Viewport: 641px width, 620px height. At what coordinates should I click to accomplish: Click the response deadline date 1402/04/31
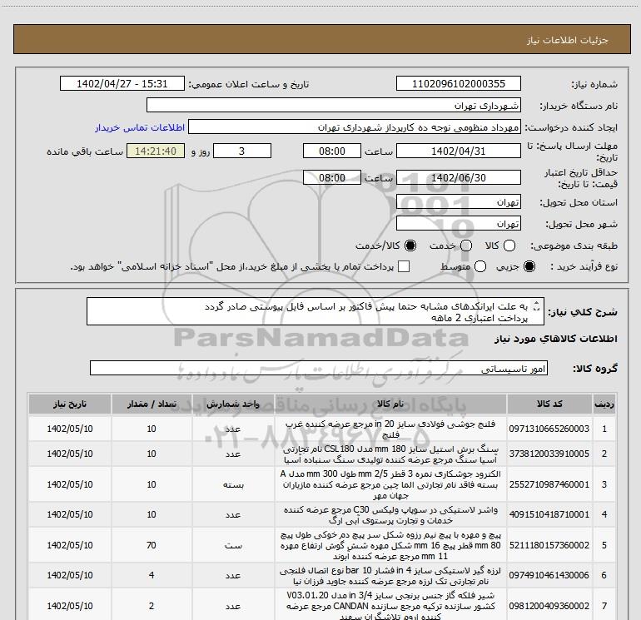pos(458,151)
